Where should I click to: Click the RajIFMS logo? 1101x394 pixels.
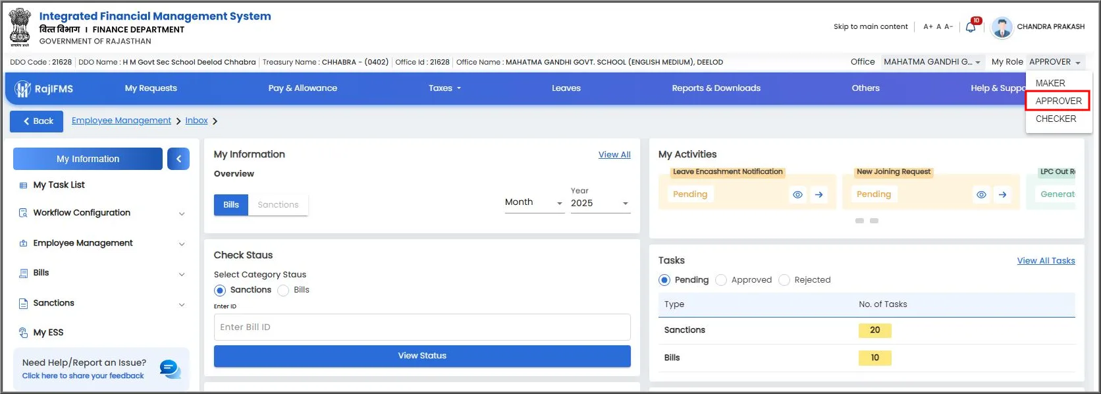44,88
